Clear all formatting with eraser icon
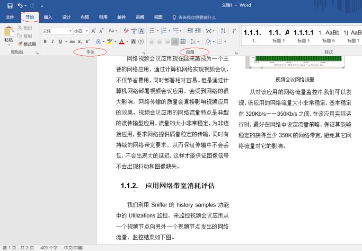The image size is (362, 251). 126,31
